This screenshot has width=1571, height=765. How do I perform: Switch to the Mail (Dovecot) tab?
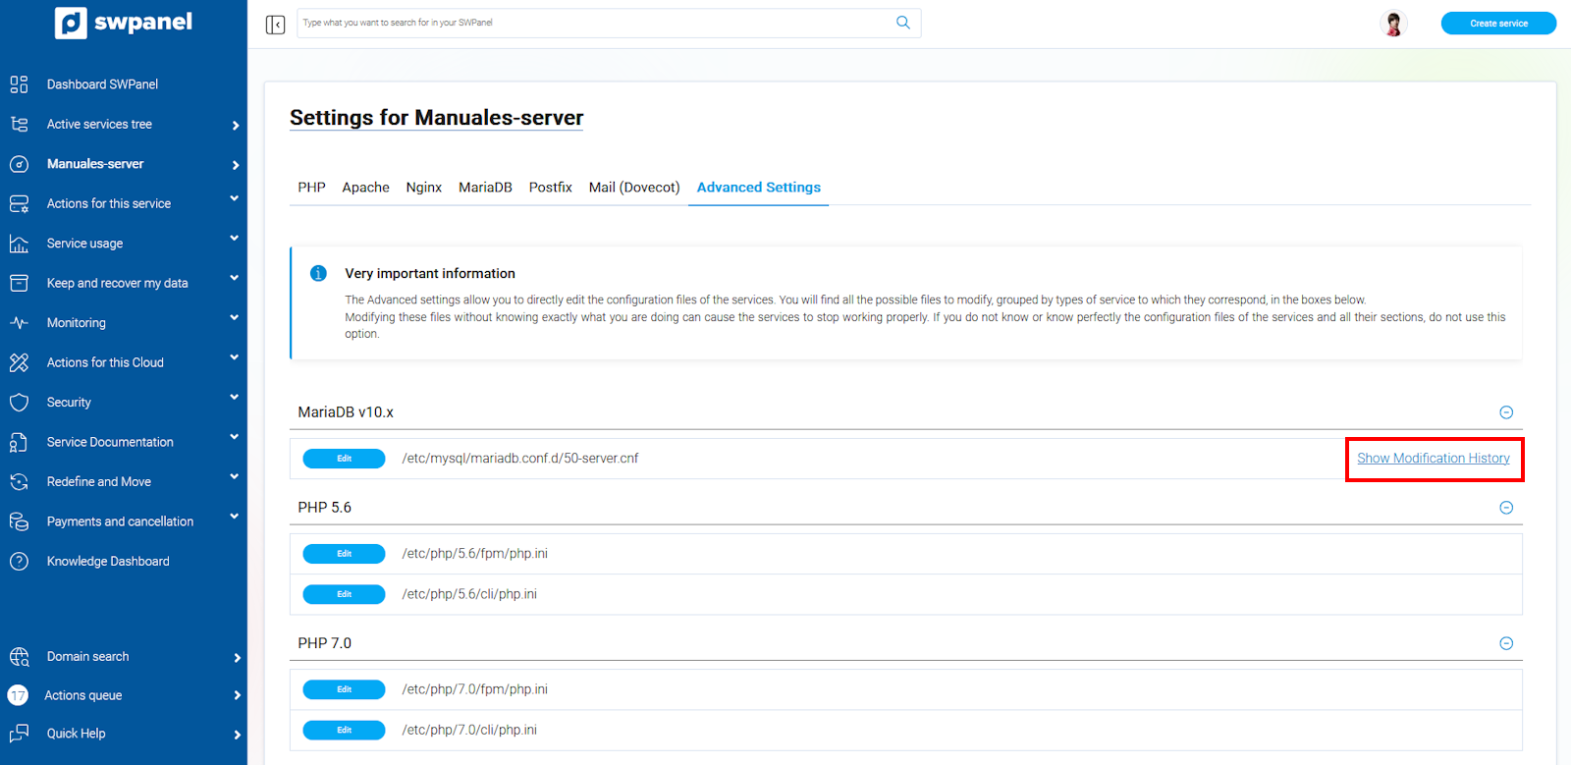tap(633, 188)
